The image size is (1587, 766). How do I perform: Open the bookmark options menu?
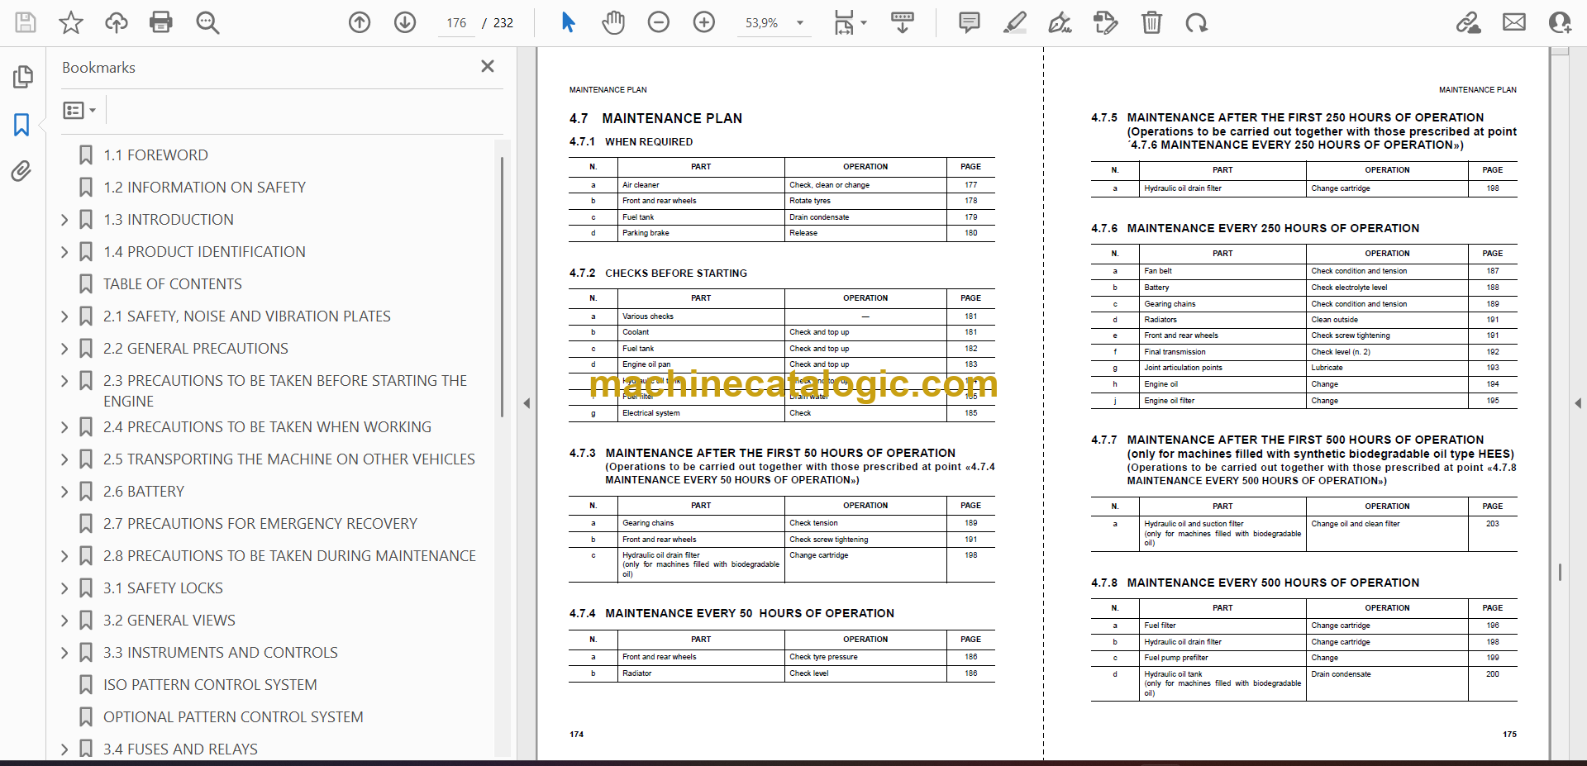[x=79, y=110]
